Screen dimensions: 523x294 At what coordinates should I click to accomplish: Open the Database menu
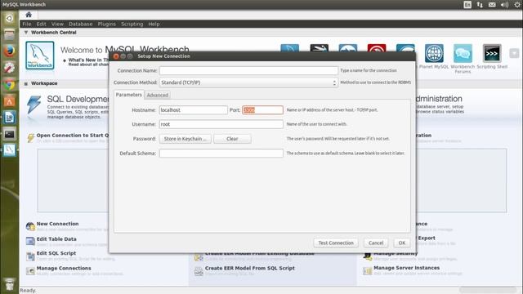[80, 24]
